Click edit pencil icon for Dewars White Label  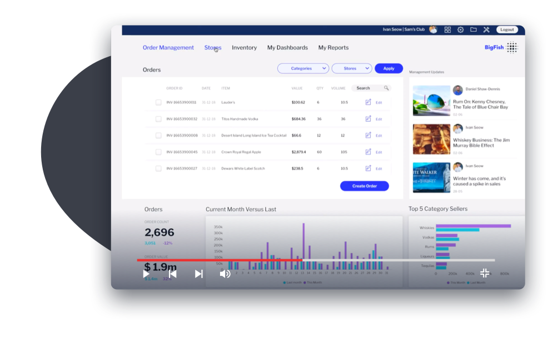coord(368,168)
